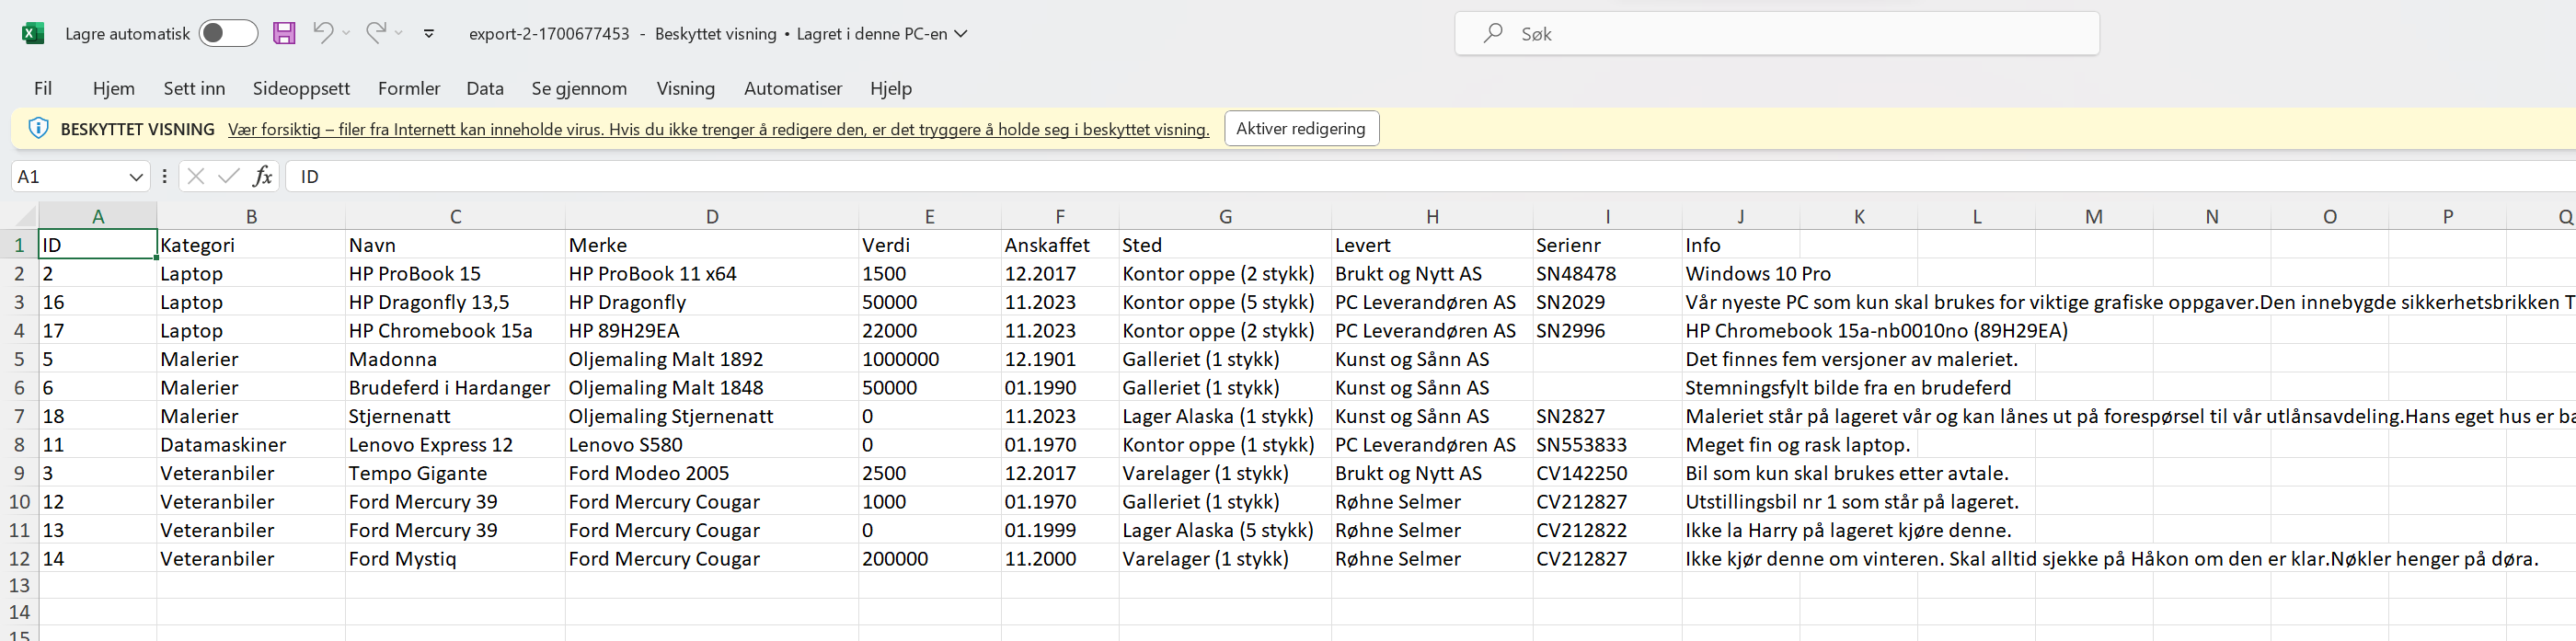Click cell Brudeferd i Hardanger
The image size is (2576, 641).
point(455,388)
